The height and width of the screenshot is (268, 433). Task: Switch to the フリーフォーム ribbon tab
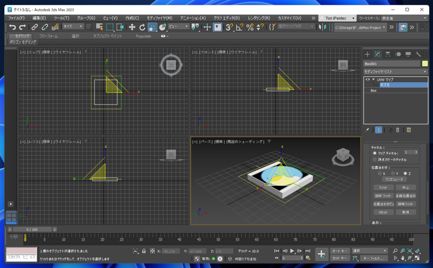pyautogui.click(x=48, y=36)
